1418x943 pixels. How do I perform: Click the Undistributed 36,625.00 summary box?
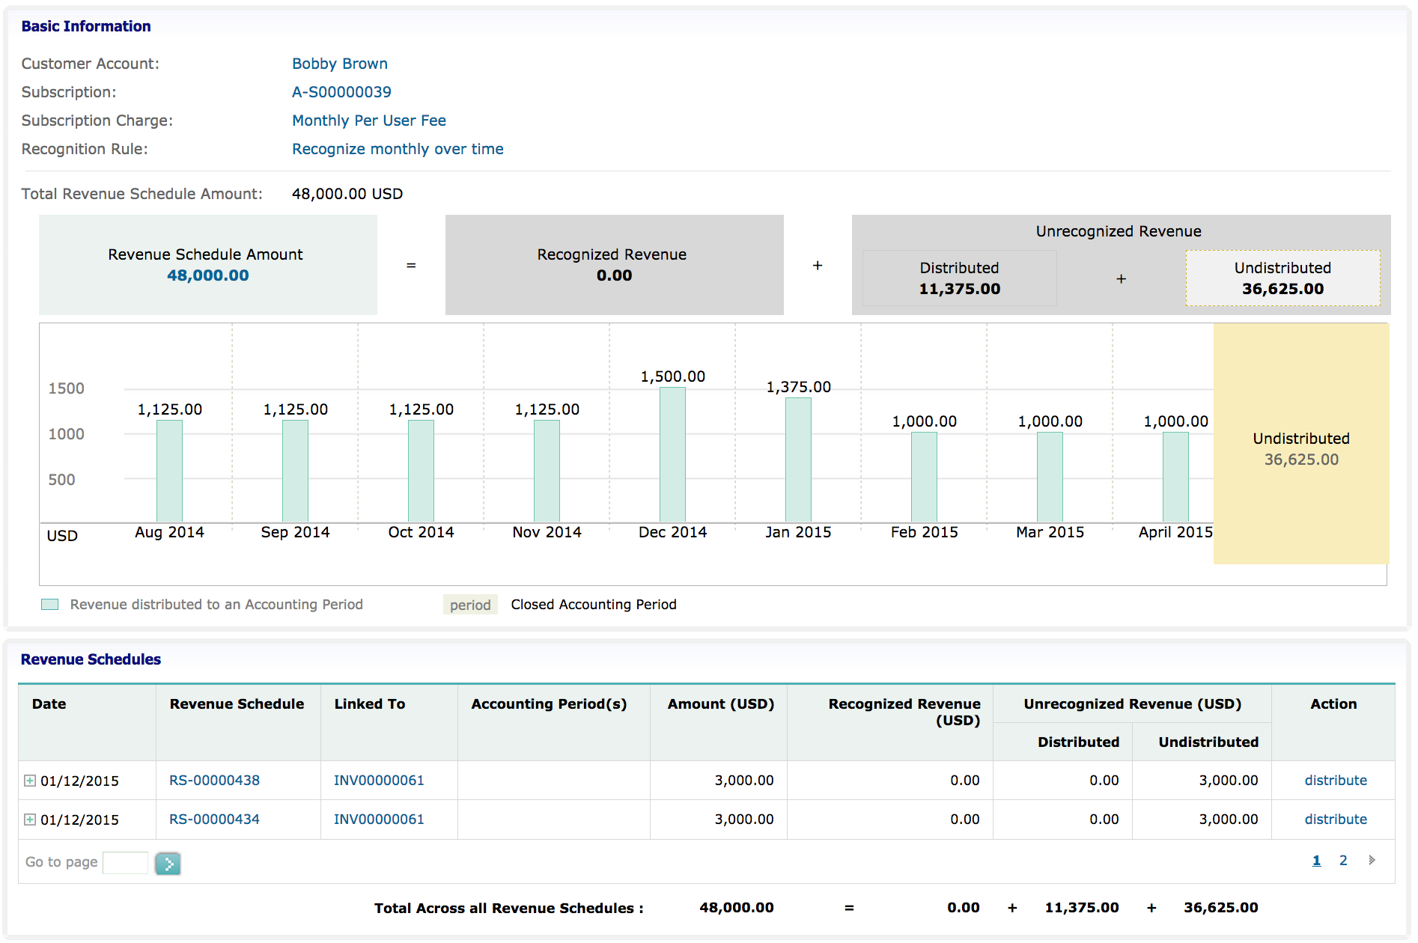click(x=1282, y=278)
